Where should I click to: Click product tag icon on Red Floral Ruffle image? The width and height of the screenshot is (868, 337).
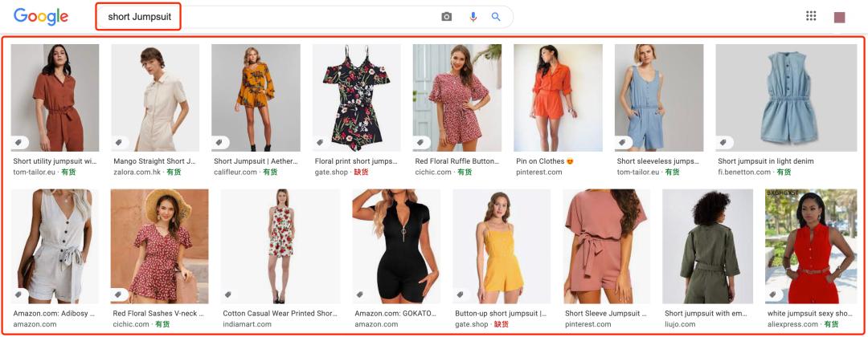[x=420, y=143]
